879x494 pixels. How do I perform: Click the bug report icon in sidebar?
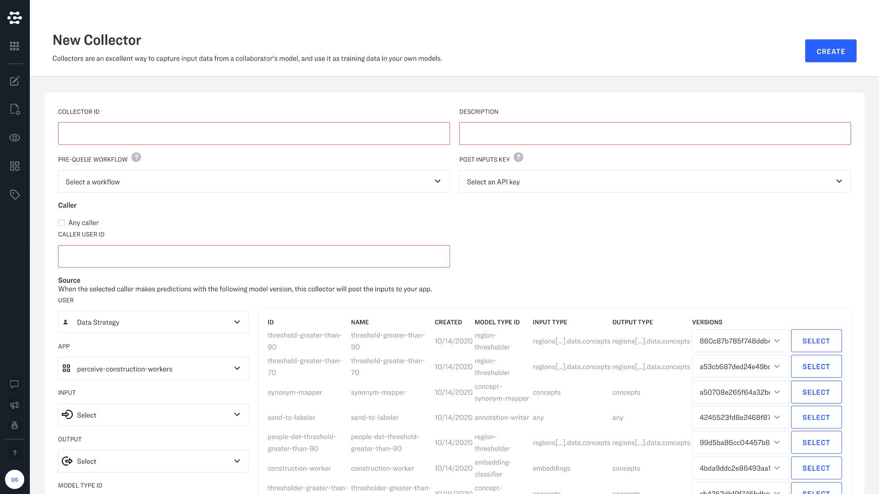[15, 425]
